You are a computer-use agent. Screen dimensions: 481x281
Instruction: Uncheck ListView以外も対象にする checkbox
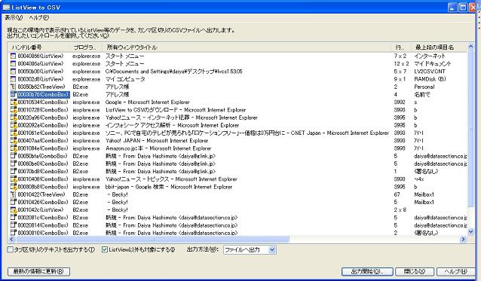click(x=105, y=249)
